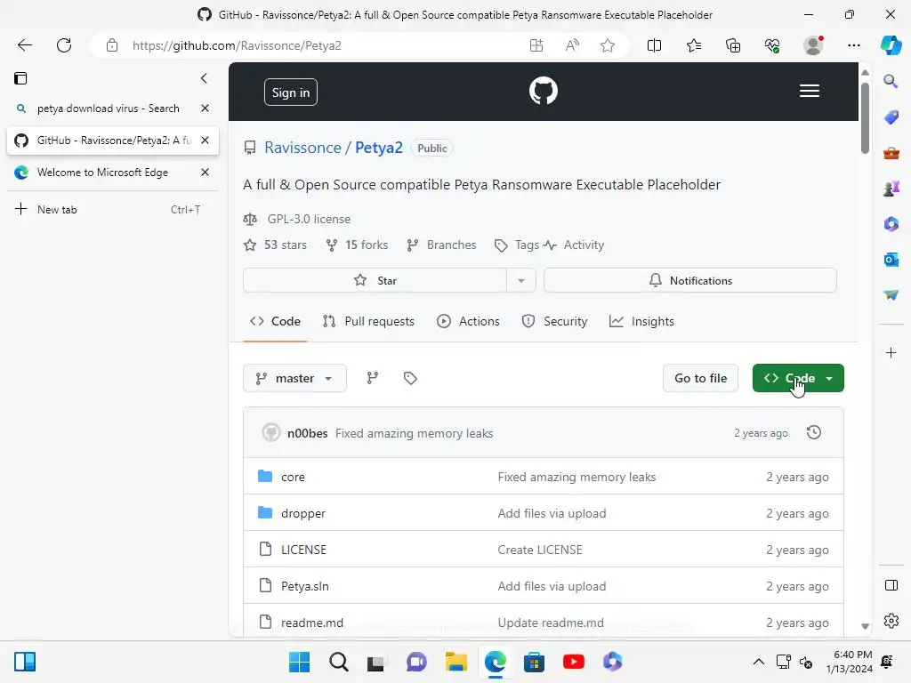Open the Windows Start menu
The height and width of the screenshot is (683, 911).
click(299, 662)
